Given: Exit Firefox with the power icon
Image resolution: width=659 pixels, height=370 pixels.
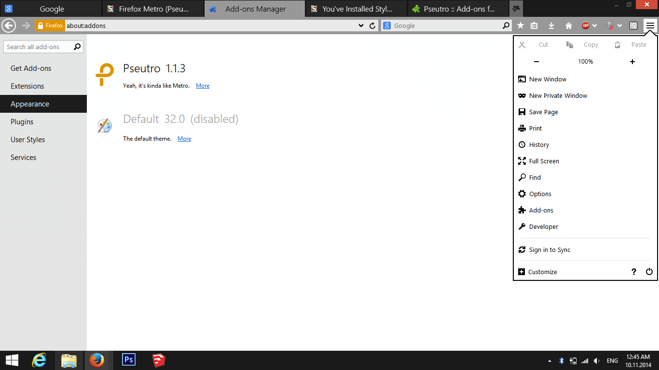Looking at the screenshot, I should pos(649,272).
